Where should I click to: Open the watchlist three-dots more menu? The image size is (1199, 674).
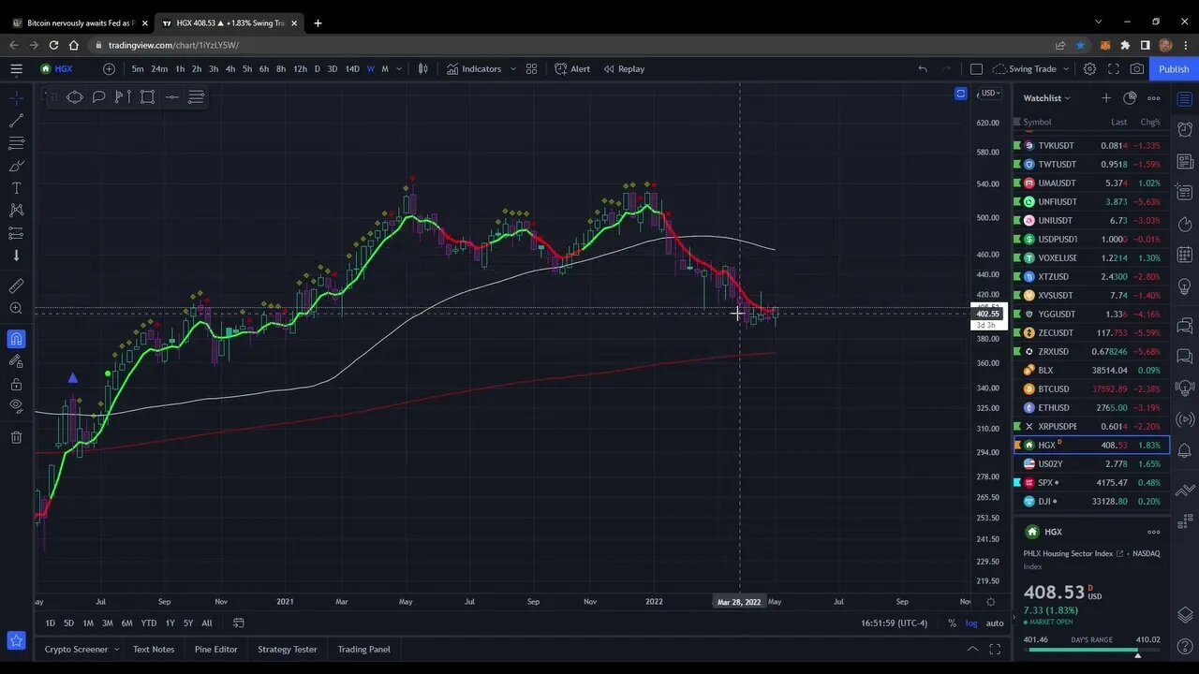click(x=1154, y=97)
